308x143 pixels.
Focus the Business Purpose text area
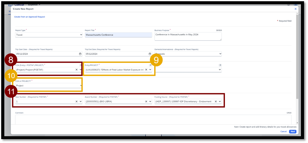188,36
